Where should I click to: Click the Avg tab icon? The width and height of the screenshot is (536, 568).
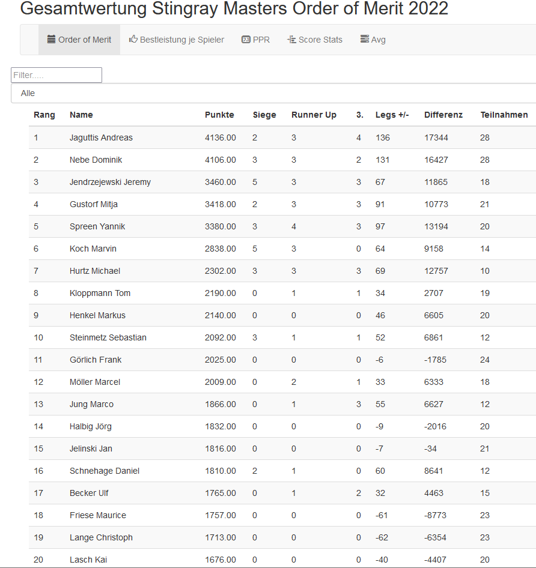point(365,40)
